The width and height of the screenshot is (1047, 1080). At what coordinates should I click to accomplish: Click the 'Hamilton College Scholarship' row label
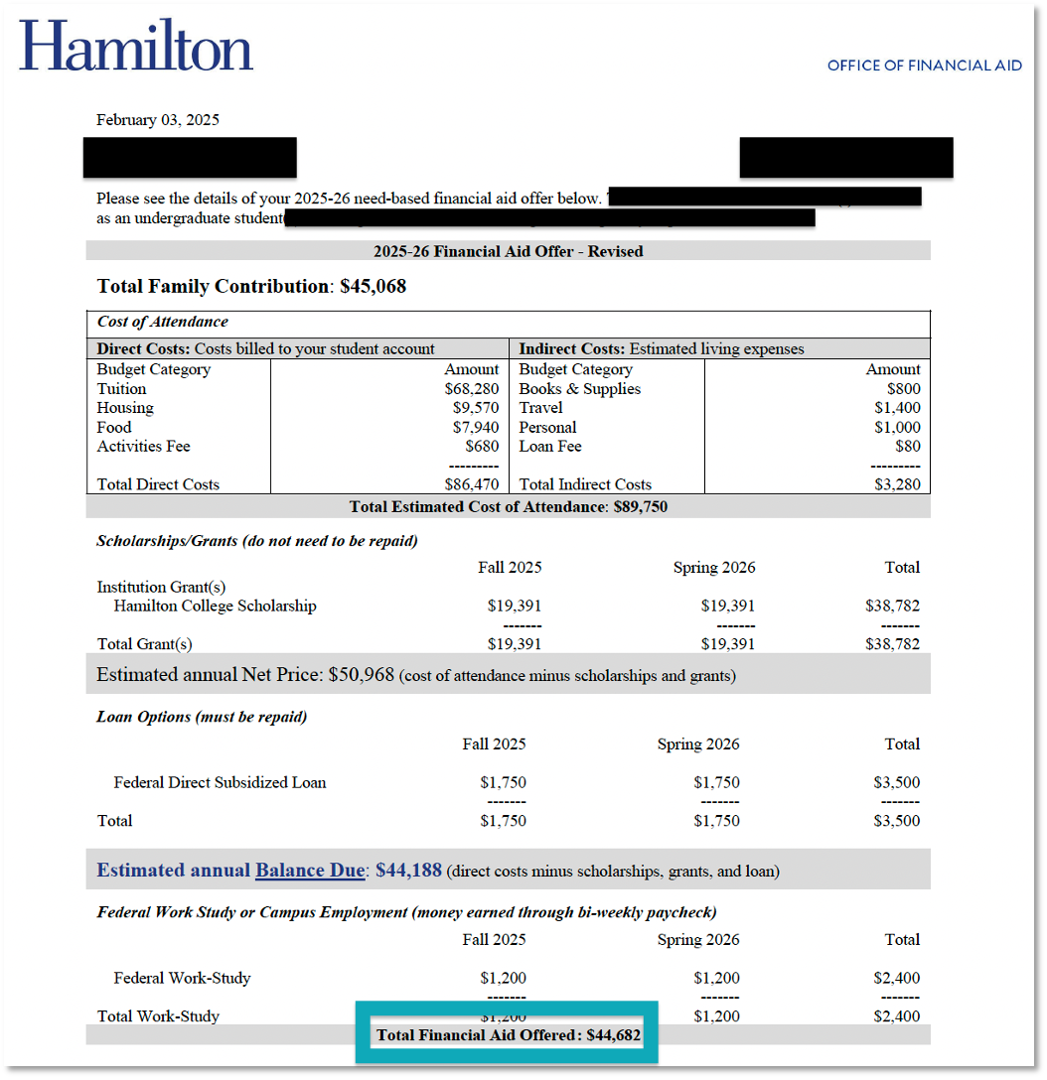tap(215, 607)
